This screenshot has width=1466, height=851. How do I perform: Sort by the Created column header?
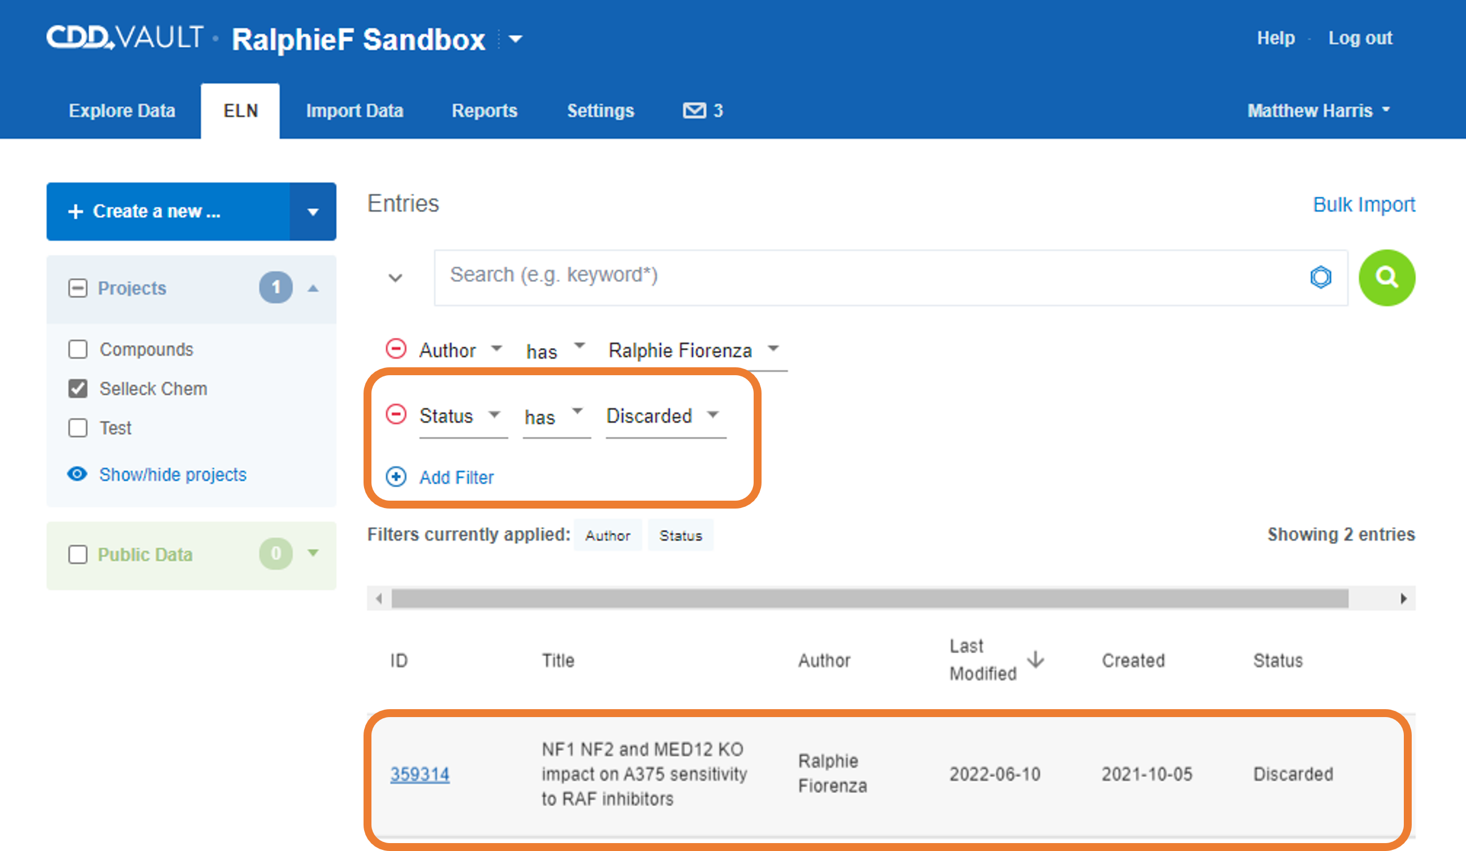tap(1133, 661)
